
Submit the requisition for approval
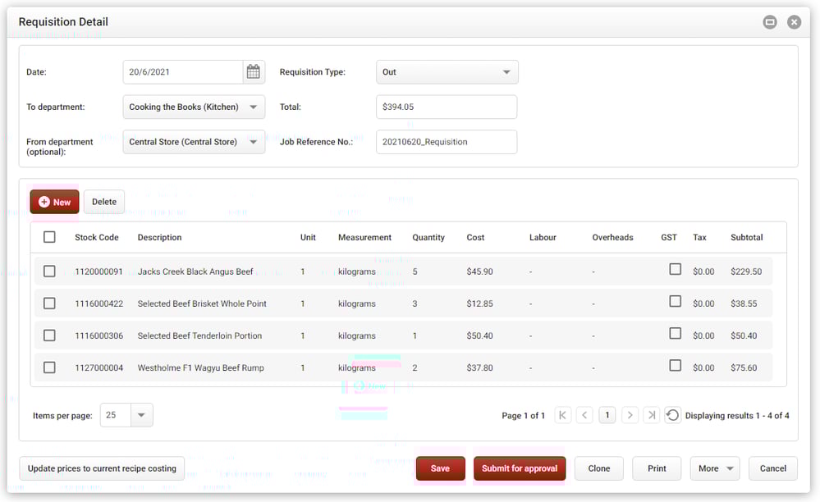520,468
